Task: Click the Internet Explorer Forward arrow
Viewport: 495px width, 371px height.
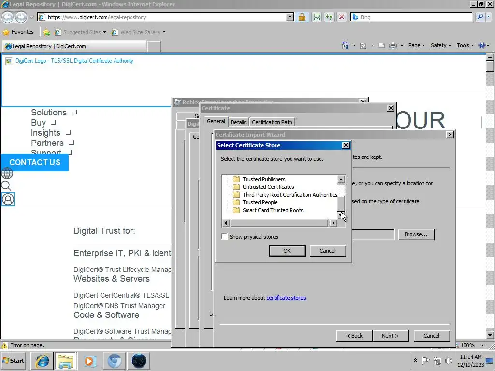Action: [x=21, y=17]
